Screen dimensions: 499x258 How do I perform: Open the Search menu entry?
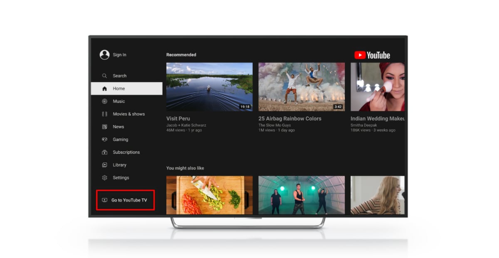[126, 76]
